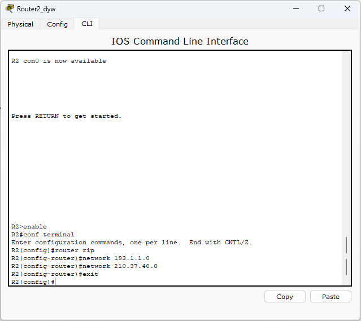
Task: Click 'Press RETURN to get started.' text
Action: click(x=66, y=116)
